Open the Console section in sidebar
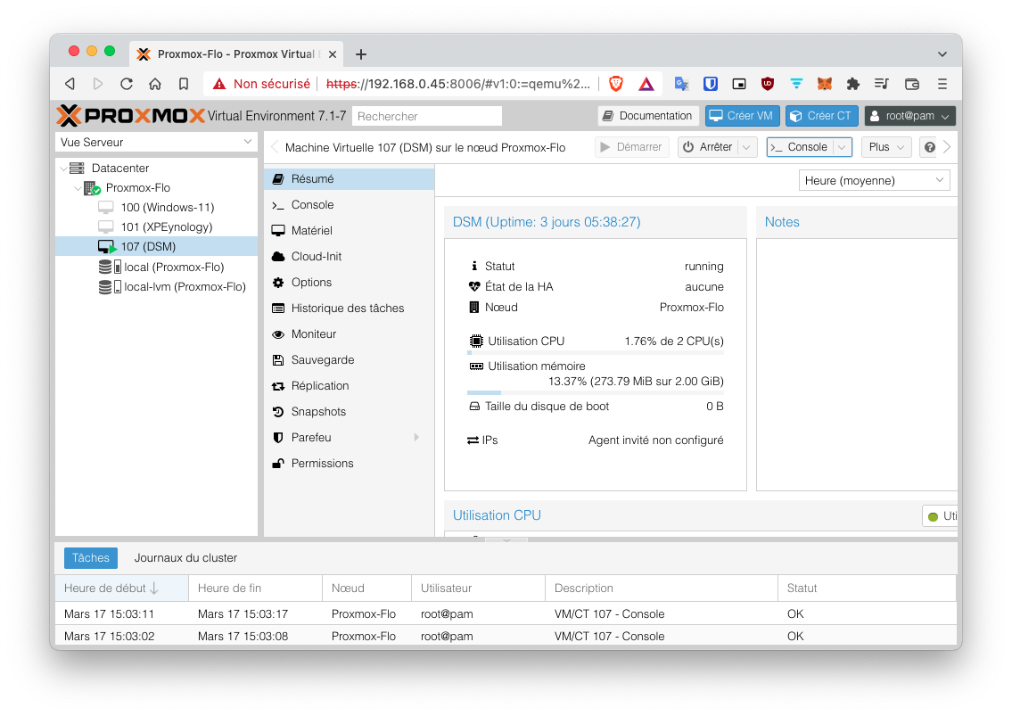 (350, 205)
